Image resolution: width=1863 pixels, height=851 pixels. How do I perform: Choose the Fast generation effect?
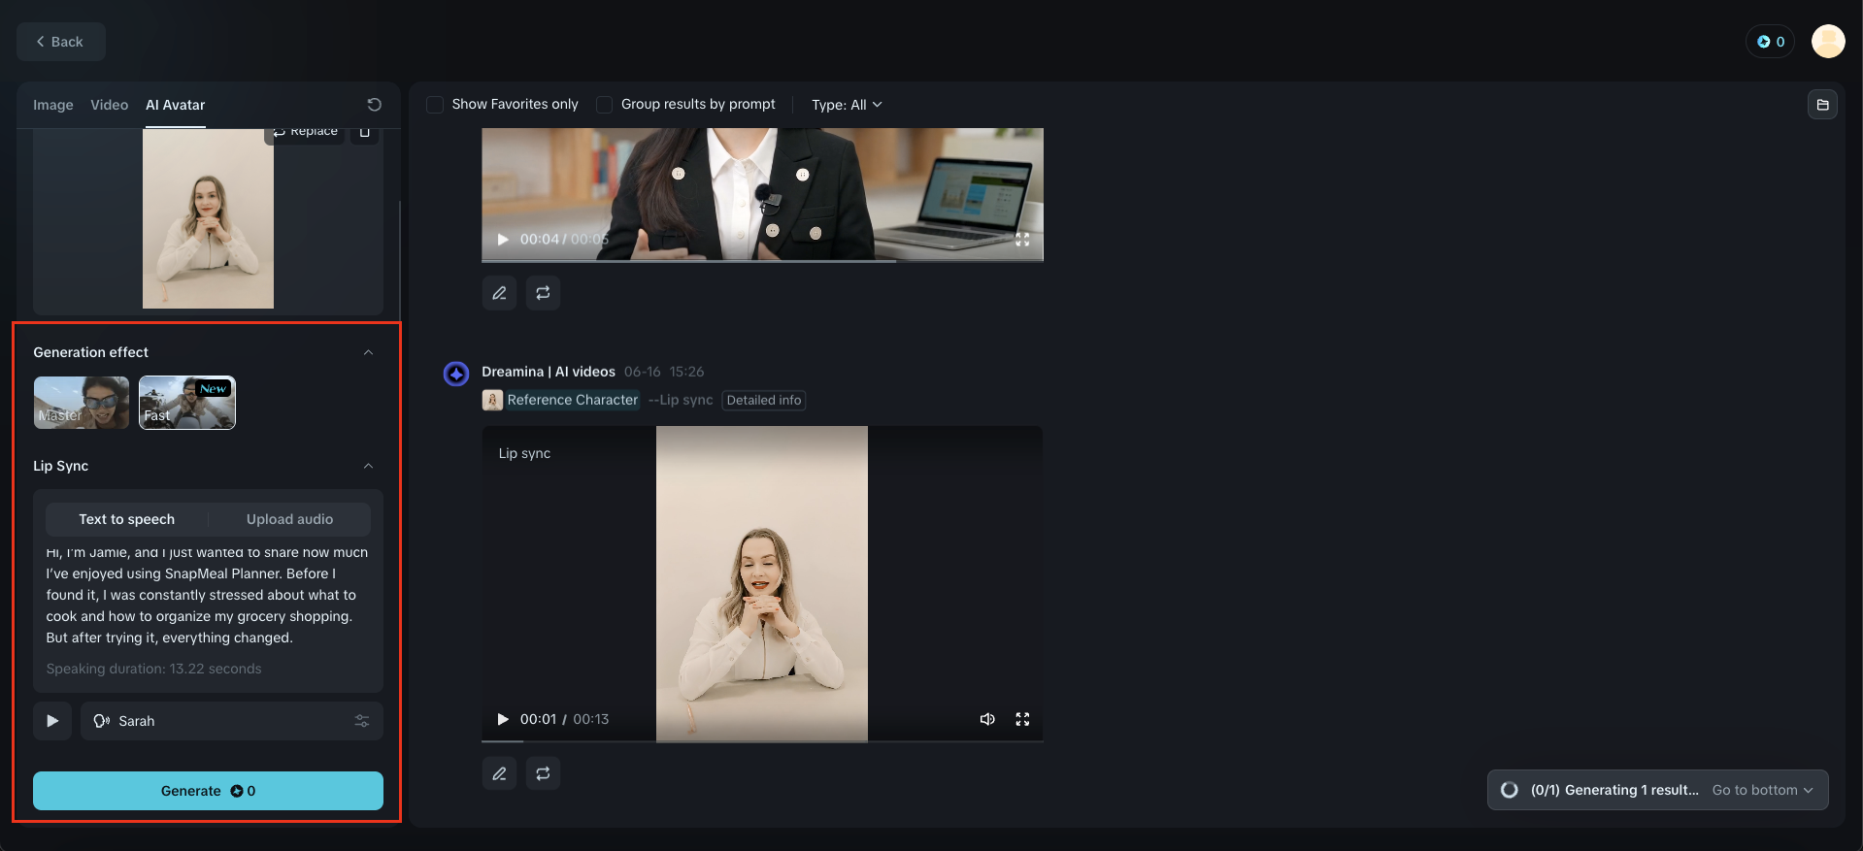click(x=187, y=403)
